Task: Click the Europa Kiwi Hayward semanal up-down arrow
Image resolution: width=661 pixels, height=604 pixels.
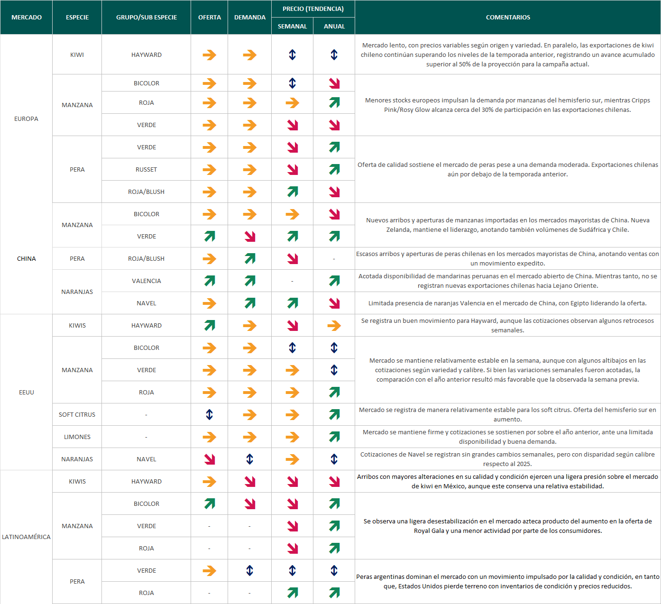Action: (x=292, y=55)
